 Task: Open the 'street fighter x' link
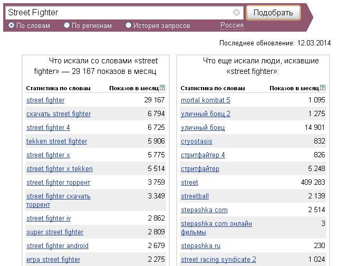point(48,155)
